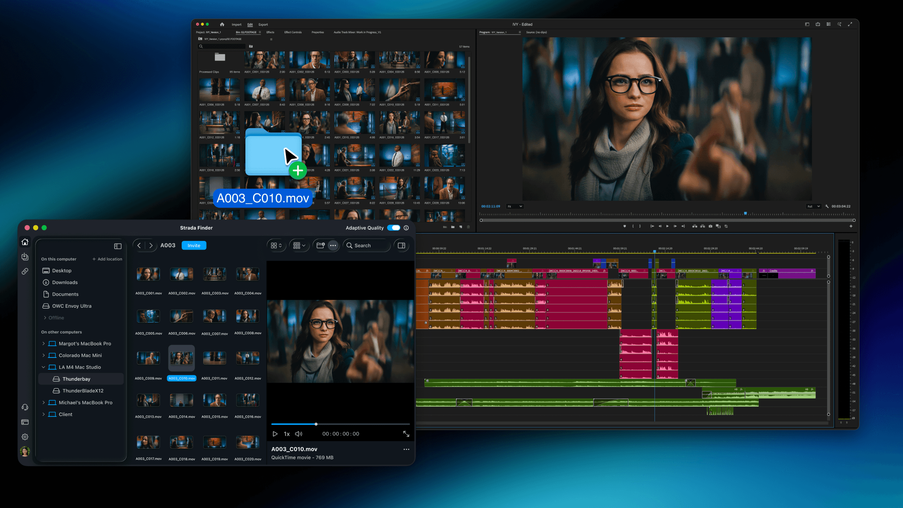Go back in Strada Finder
The image size is (903, 508).
(139, 245)
